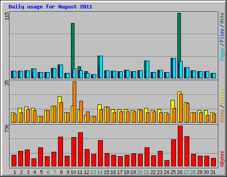Click the red KBytes bar for day 26
This screenshot has height=177, width=227.
[x=180, y=146]
